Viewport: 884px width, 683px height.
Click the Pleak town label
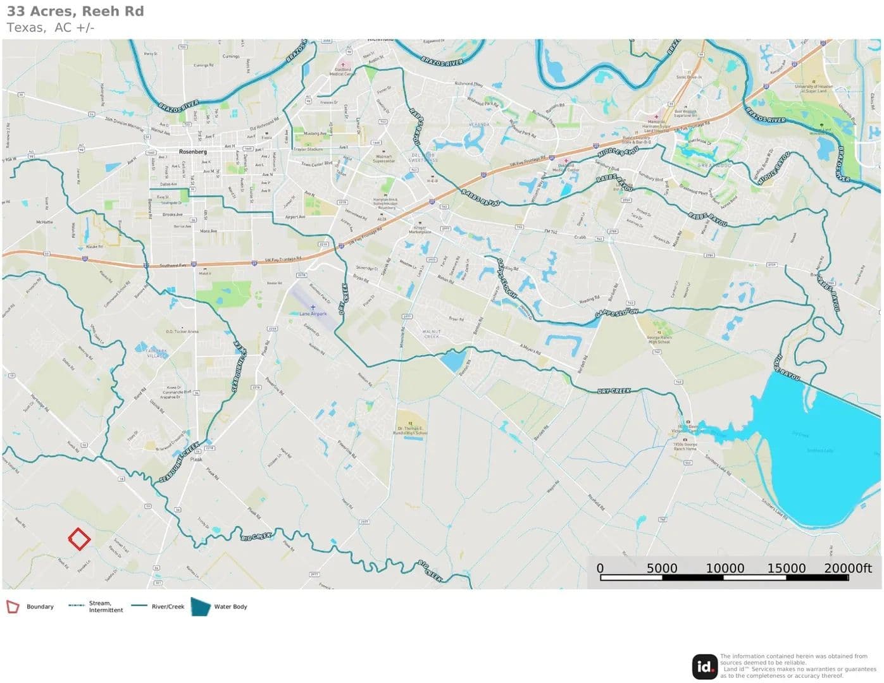(x=196, y=459)
